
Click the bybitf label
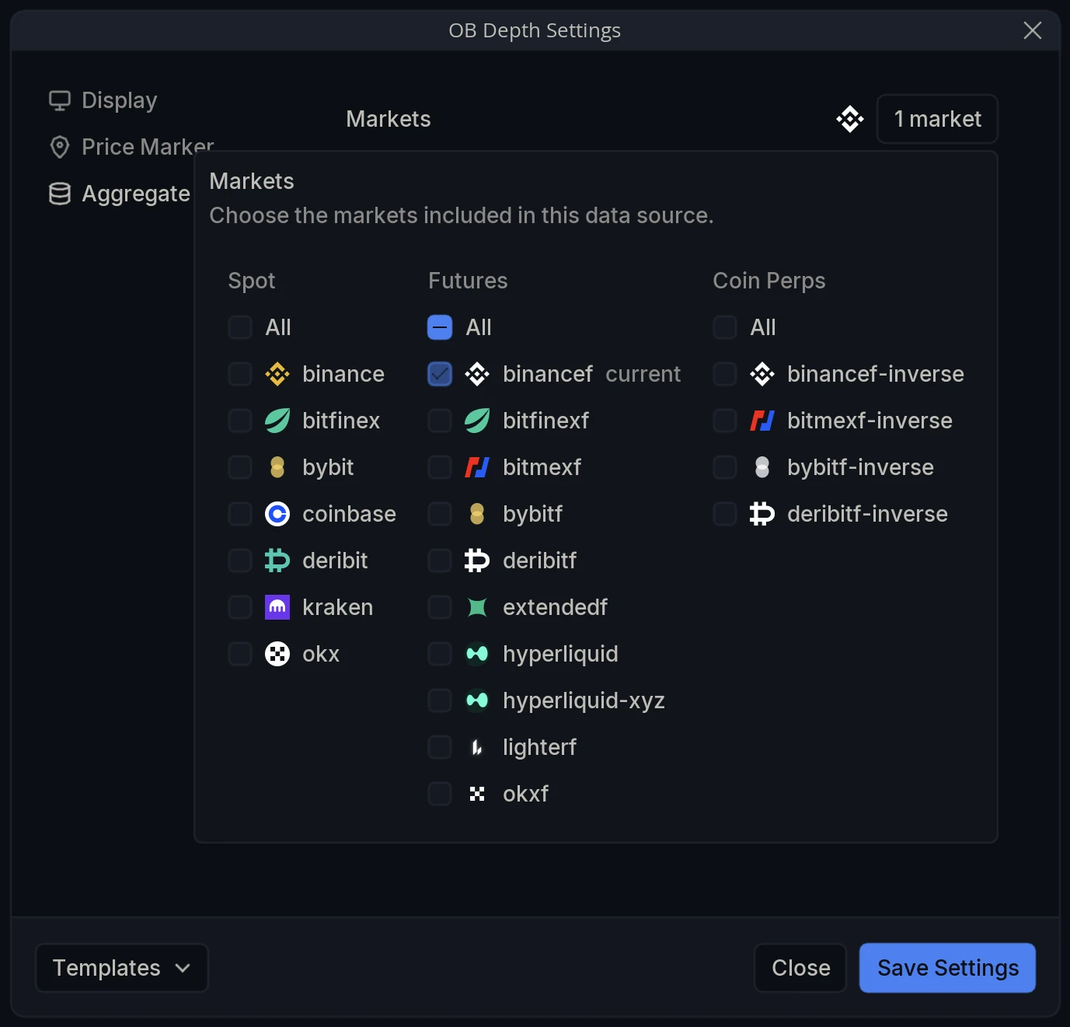point(532,514)
